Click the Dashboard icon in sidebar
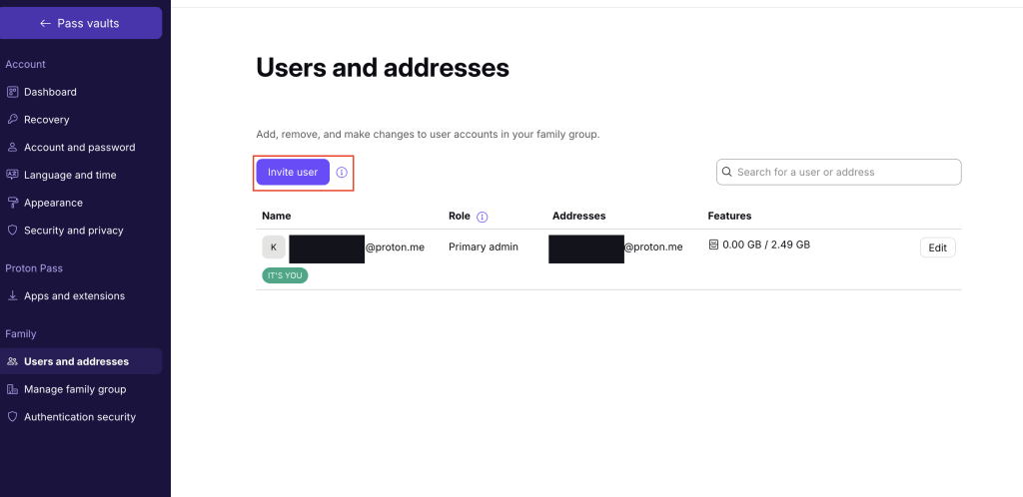 (13, 92)
